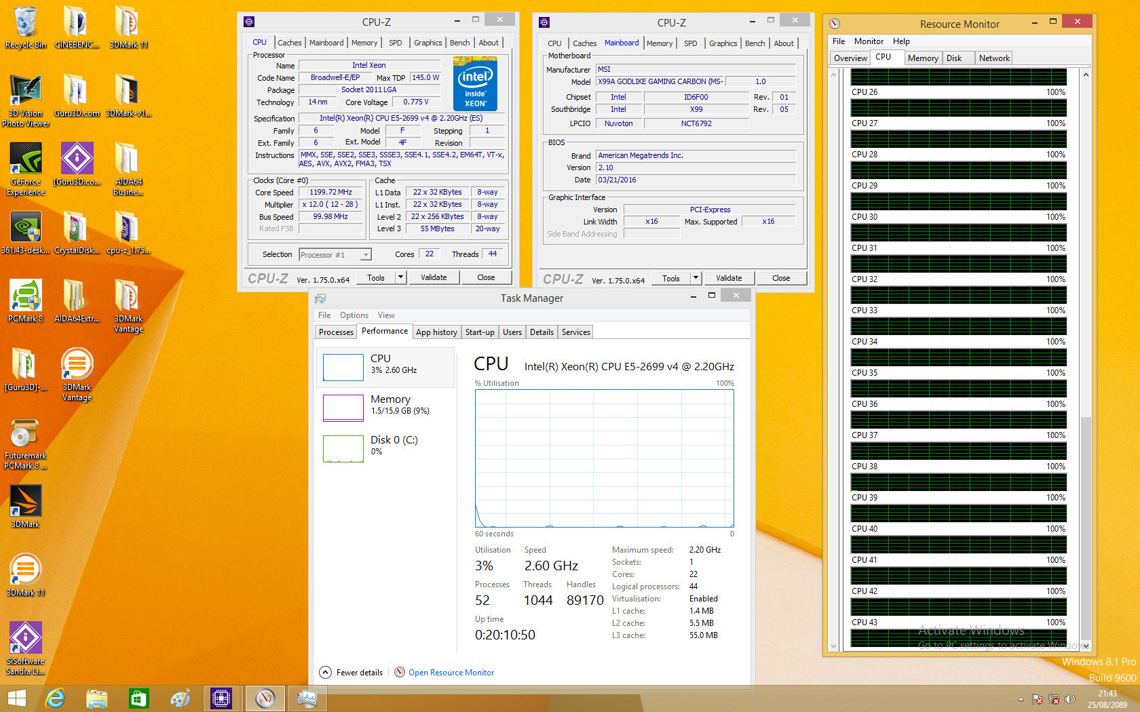
Task: Click the Intel Xeon Name field in CPU-Z
Action: [x=369, y=66]
